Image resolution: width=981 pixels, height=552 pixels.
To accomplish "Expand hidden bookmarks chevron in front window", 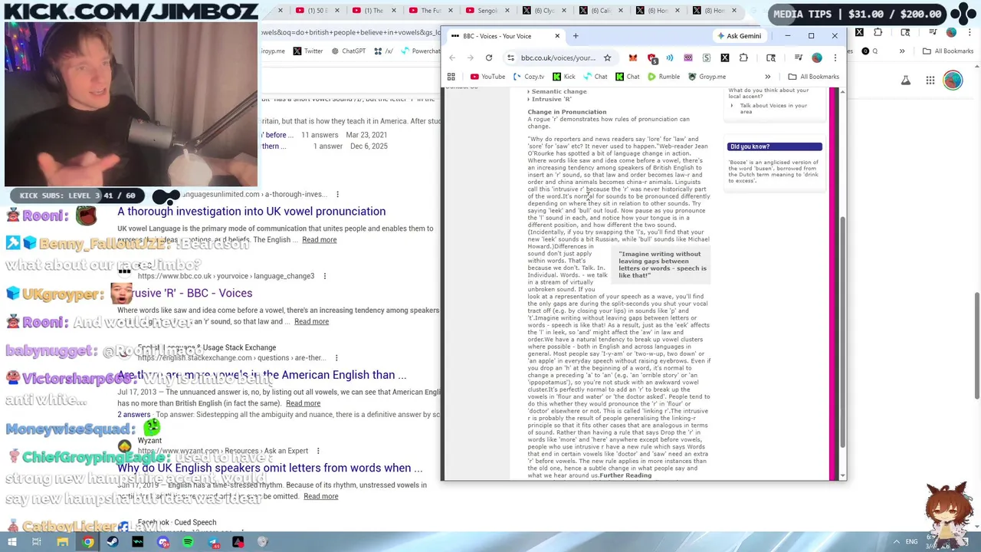I will [x=767, y=77].
